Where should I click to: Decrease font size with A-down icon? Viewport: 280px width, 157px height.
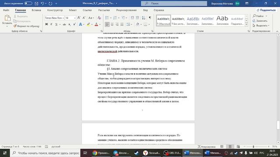pyautogui.click(x=84, y=18)
